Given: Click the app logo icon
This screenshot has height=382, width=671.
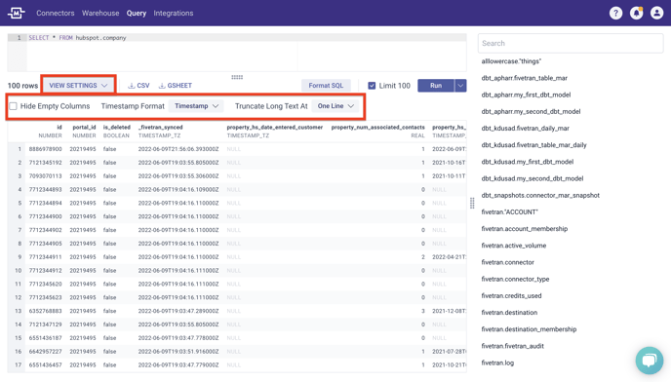Looking at the screenshot, I should [17, 13].
